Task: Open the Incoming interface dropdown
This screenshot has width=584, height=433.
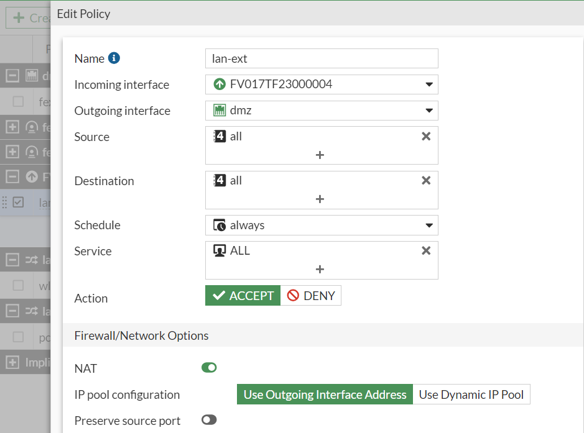Action: [x=322, y=84]
